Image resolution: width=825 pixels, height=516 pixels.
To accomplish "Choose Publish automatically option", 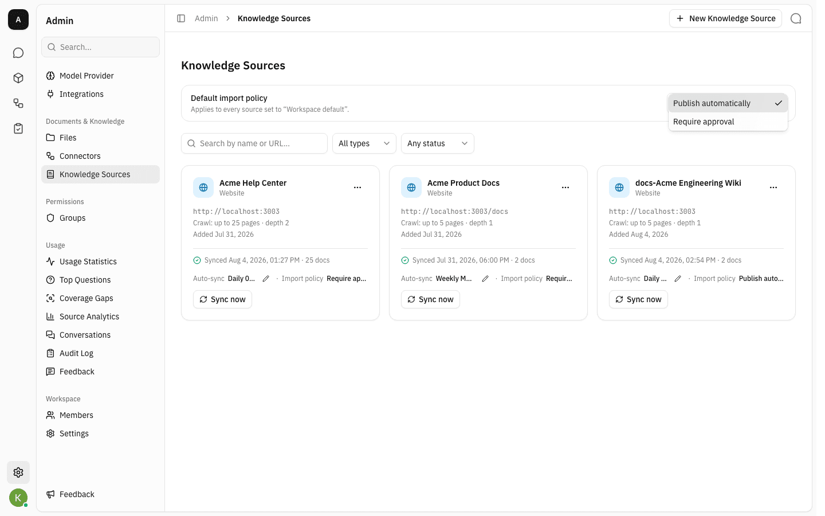I will (x=728, y=103).
